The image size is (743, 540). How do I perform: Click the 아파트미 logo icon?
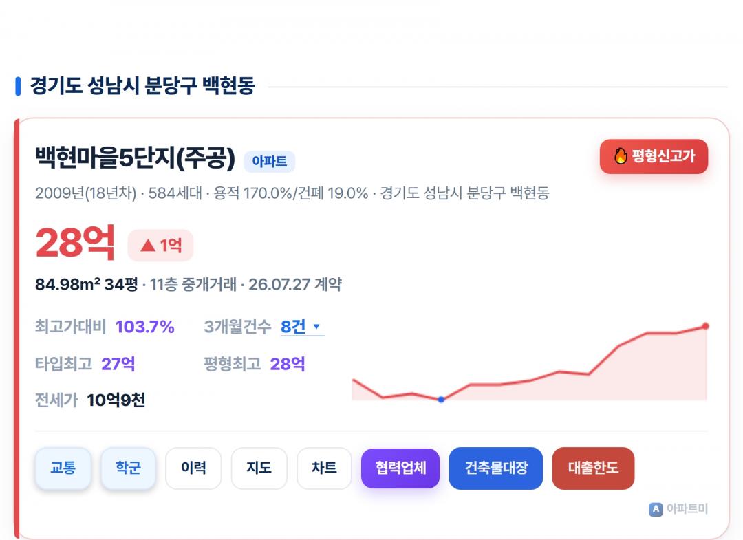point(656,509)
